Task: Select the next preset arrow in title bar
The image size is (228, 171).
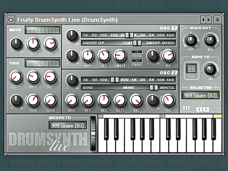Action: [208, 20]
